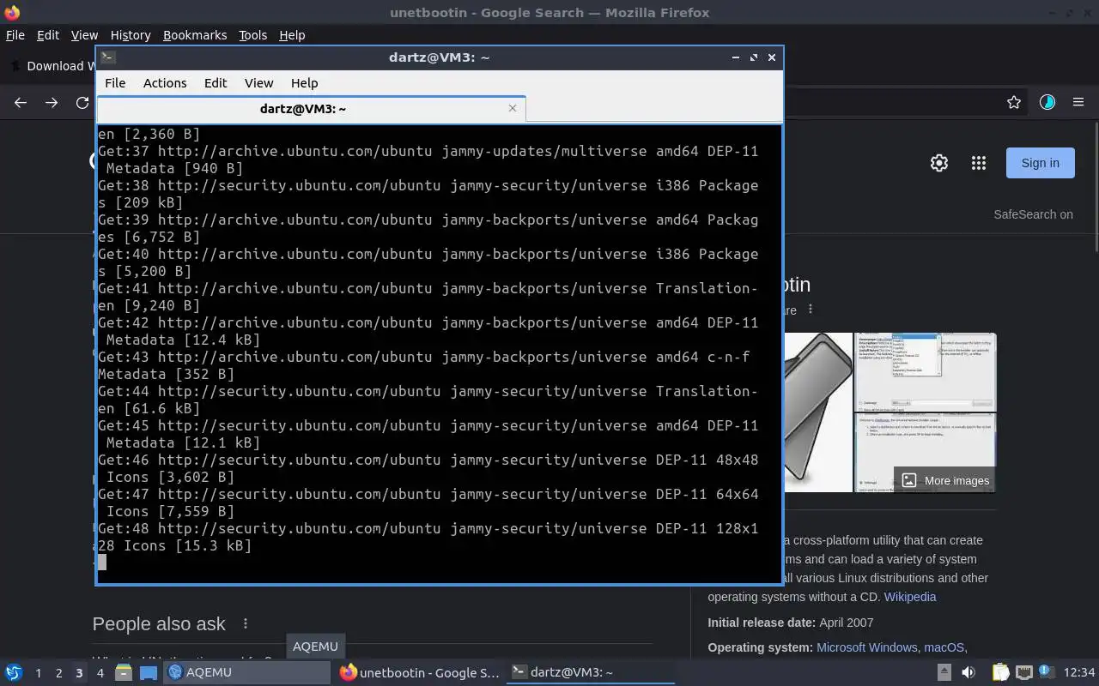Open Firefox Help menu

click(x=292, y=35)
